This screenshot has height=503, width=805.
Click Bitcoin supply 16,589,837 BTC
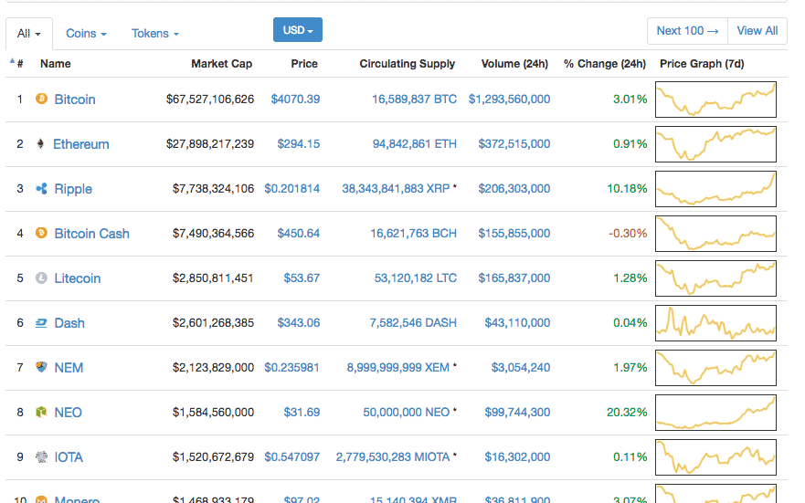tap(414, 99)
